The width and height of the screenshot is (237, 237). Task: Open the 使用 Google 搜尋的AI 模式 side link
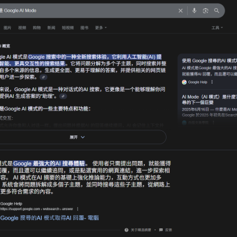click(210, 60)
